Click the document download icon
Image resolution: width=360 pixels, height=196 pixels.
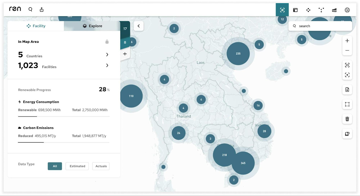tap(347, 90)
